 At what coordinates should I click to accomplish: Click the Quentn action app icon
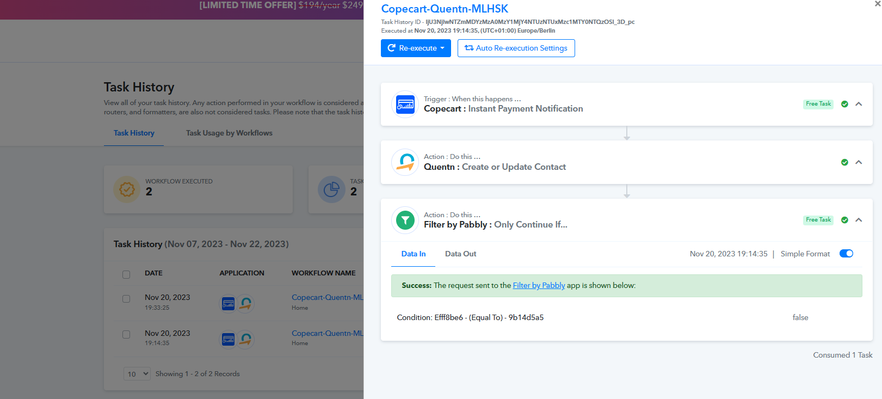pyautogui.click(x=405, y=162)
